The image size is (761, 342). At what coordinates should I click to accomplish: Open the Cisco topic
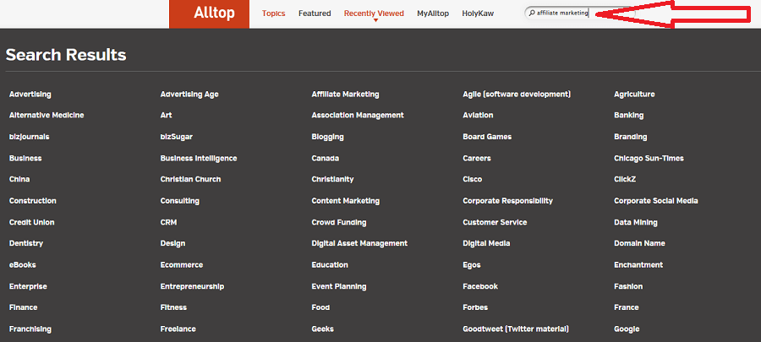tap(472, 179)
